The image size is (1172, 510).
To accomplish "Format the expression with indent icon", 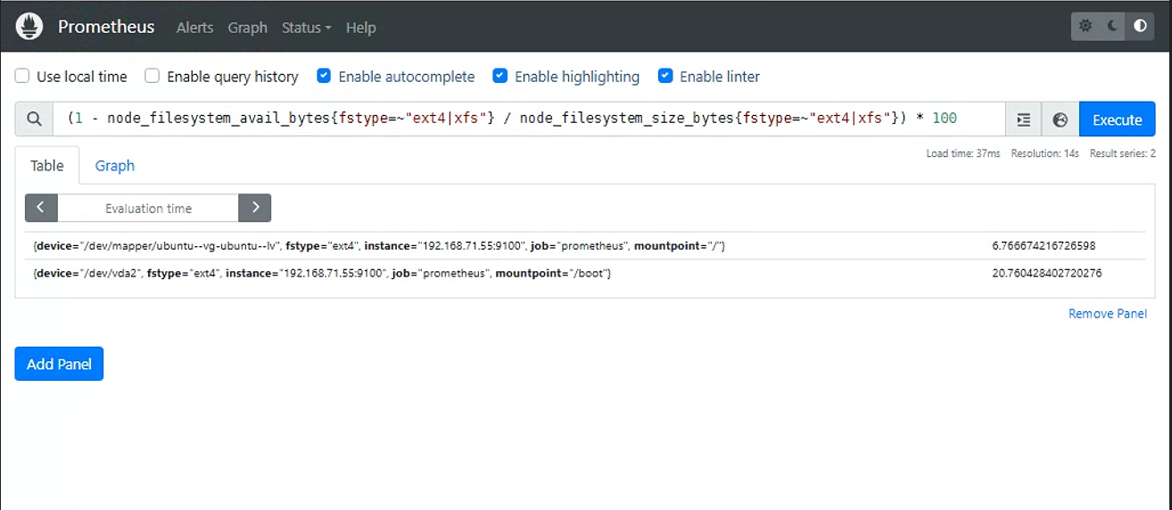I will pos(1023,119).
